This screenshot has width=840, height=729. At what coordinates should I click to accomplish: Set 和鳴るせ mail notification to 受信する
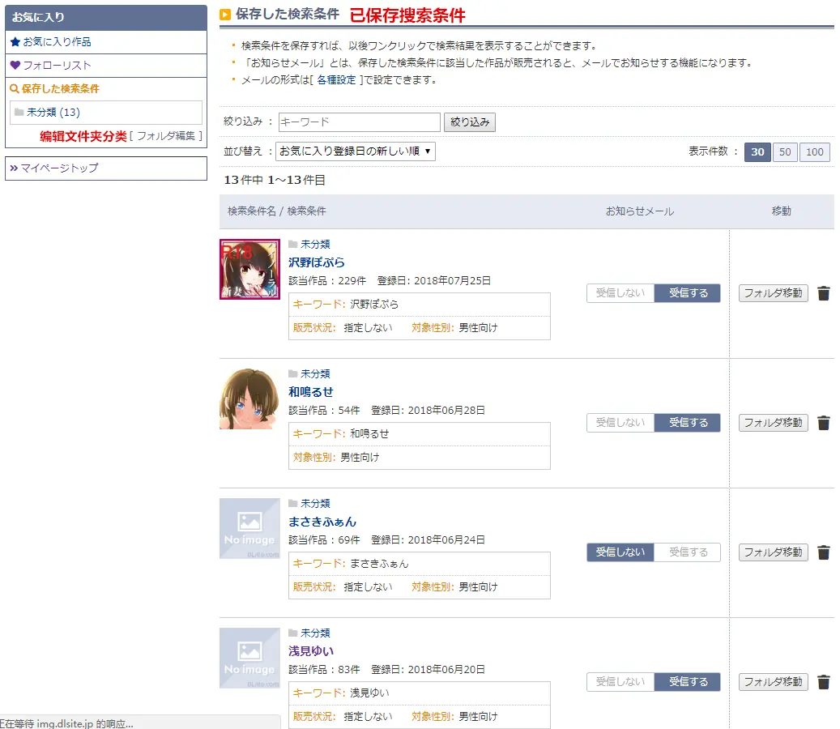(x=688, y=423)
